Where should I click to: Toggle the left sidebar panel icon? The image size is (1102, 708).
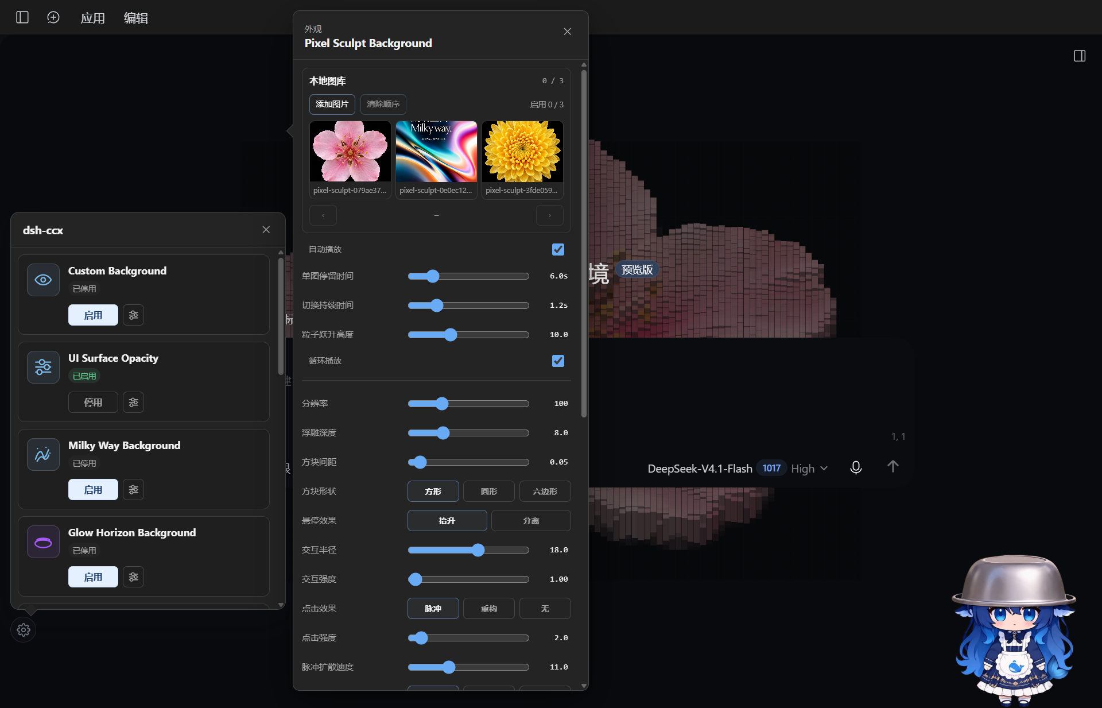click(22, 17)
